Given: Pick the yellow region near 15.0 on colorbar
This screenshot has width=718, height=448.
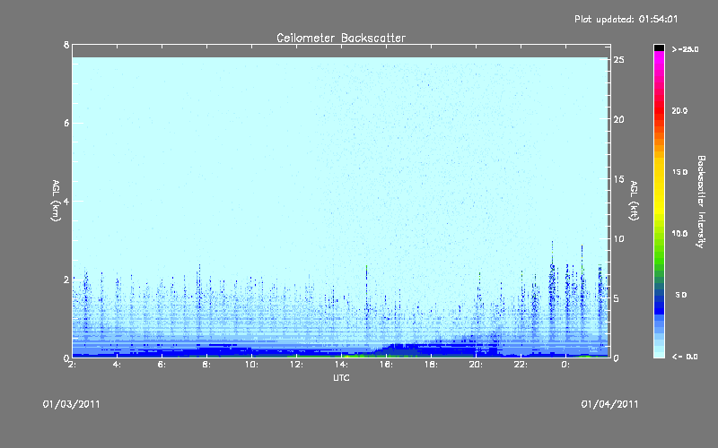Looking at the screenshot, I should (659, 174).
